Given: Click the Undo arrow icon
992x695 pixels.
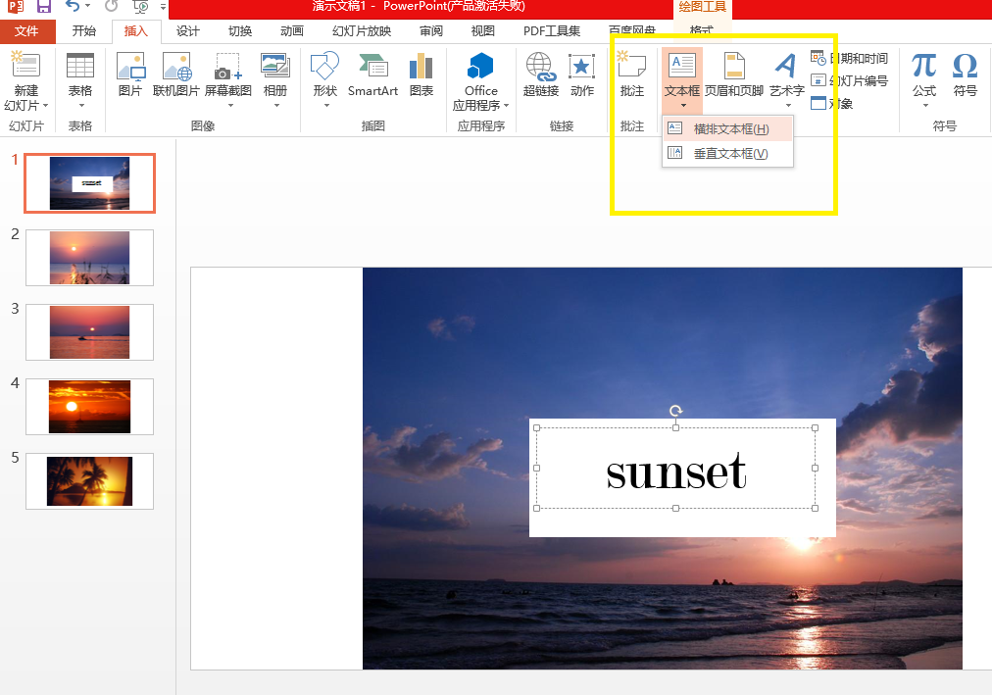Looking at the screenshot, I should point(74,6).
